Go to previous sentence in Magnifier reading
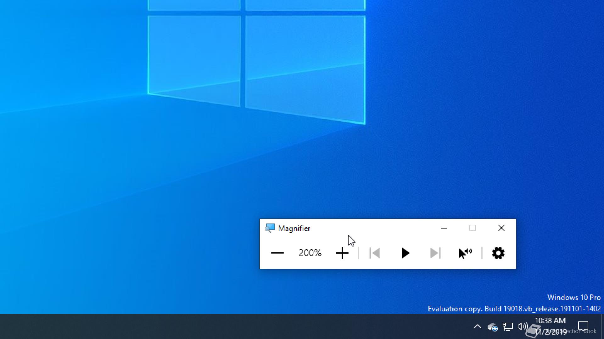 click(x=374, y=253)
